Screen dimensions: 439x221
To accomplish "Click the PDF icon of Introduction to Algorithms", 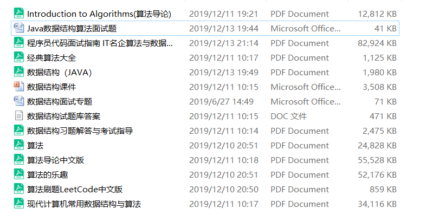I will pyautogui.click(x=19, y=14).
